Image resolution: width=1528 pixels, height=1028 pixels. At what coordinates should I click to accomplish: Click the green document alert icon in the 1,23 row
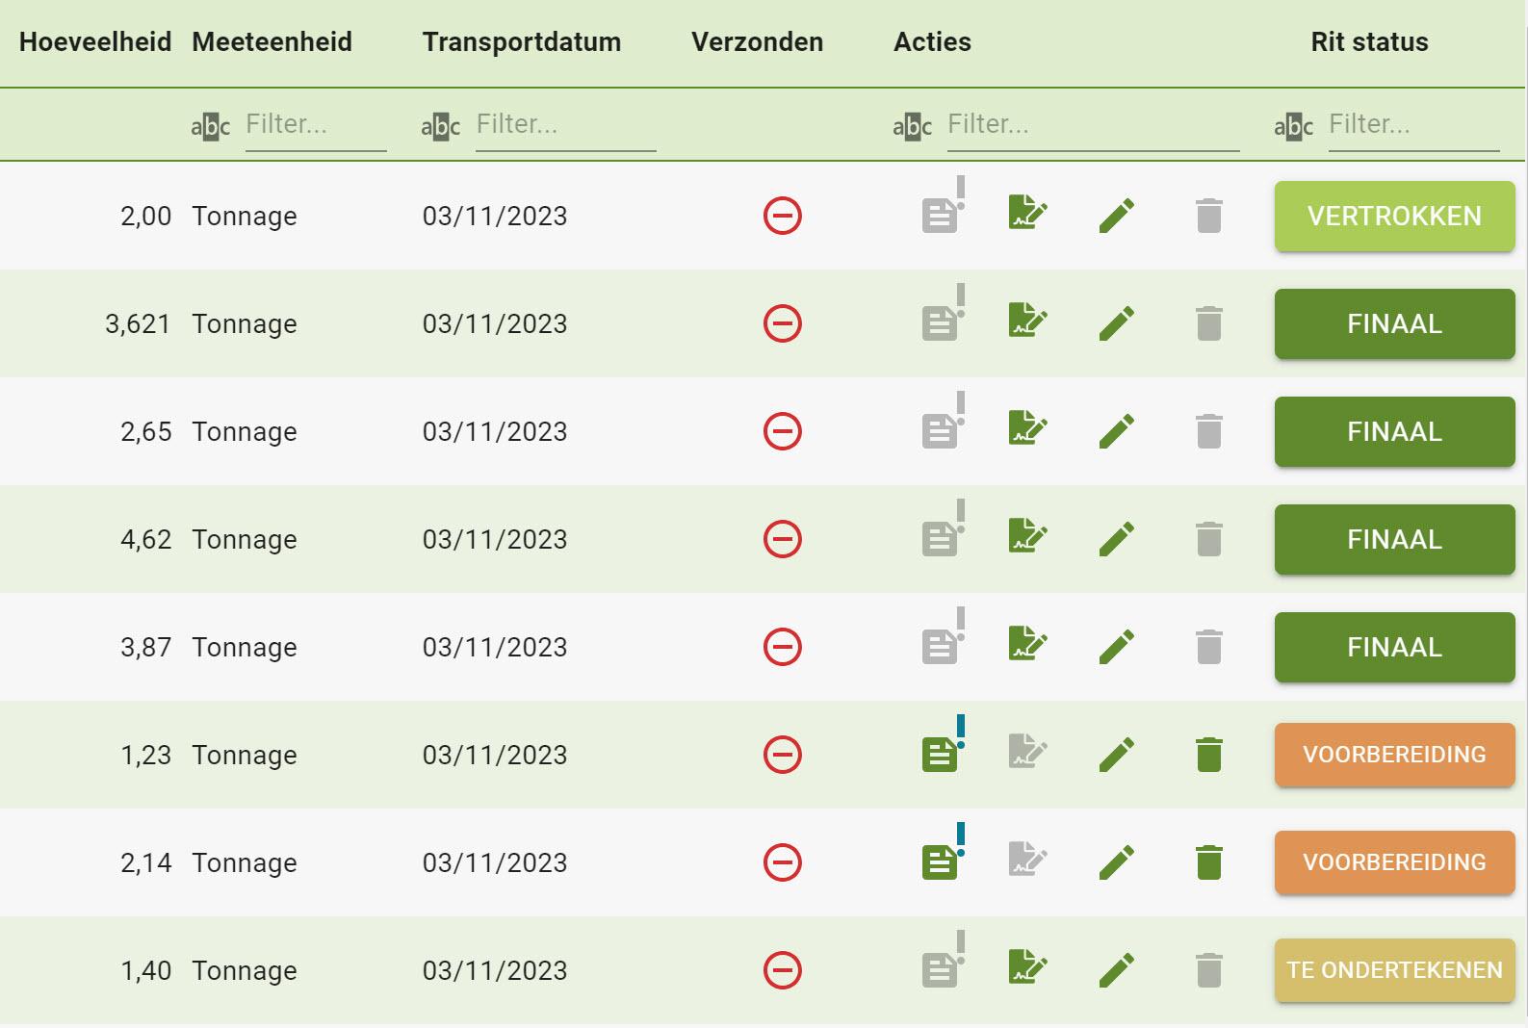(941, 753)
